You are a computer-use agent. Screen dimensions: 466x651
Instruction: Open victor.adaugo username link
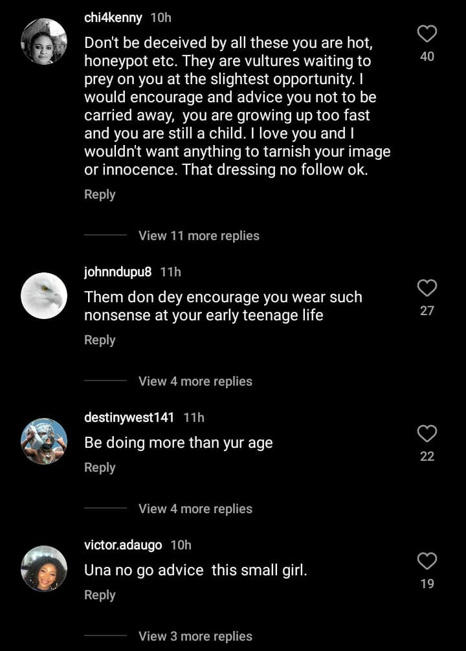(x=123, y=545)
